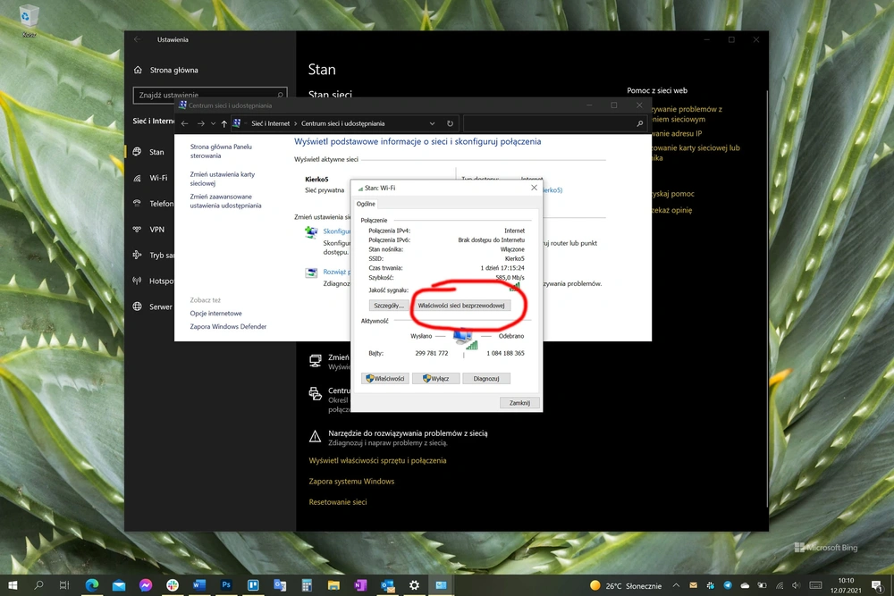
Task: Click the Hotspot icon in Settings sidebar
Action: [x=137, y=281]
